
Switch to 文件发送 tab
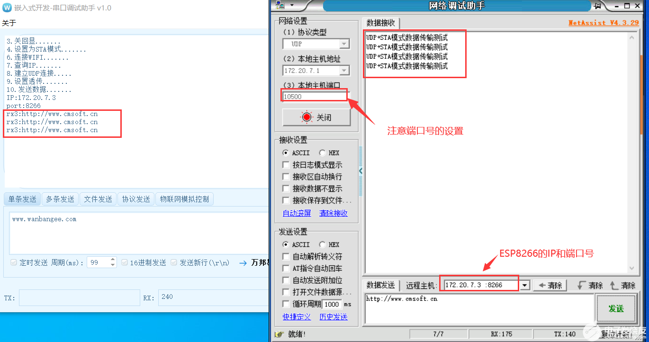(x=98, y=199)
